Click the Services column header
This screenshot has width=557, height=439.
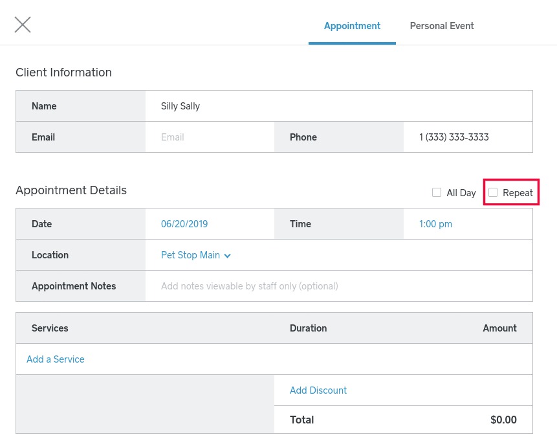coord(50,328)
